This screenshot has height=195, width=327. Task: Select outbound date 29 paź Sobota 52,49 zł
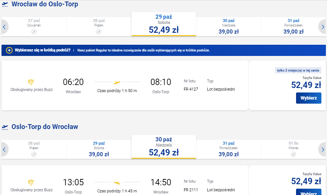[164, 24]
